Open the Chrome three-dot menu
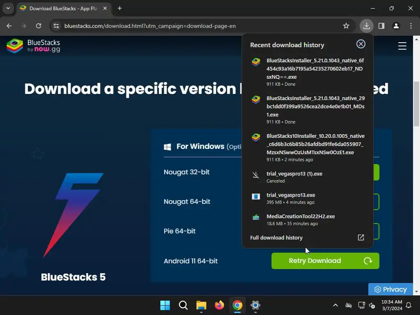420x315 pixels. (x=411, y=26)
